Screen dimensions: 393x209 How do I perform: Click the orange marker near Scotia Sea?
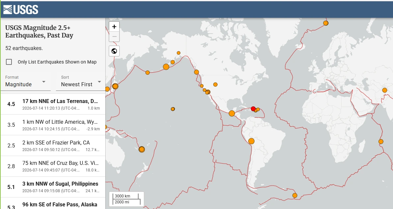pyautogui.click(x=295, y=196)
